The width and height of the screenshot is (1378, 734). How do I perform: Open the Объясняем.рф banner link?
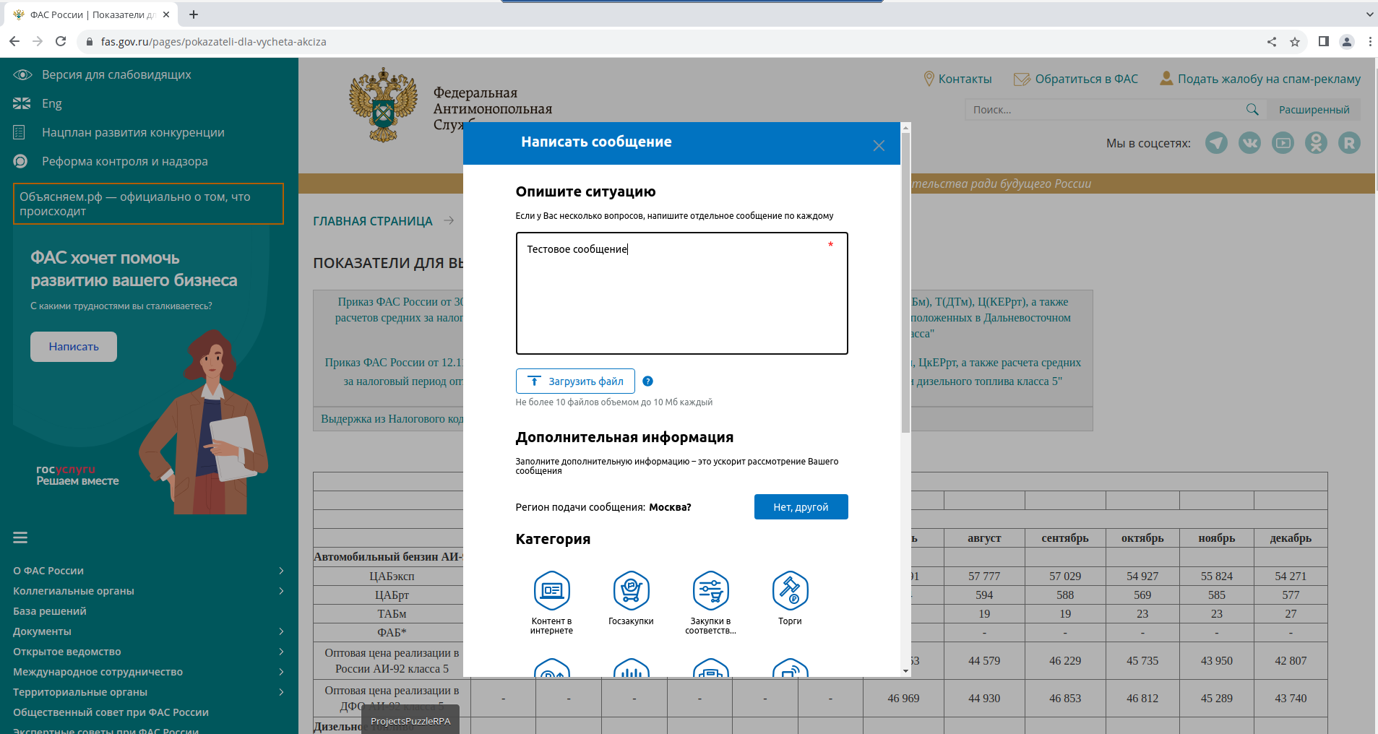click(148, 204)
